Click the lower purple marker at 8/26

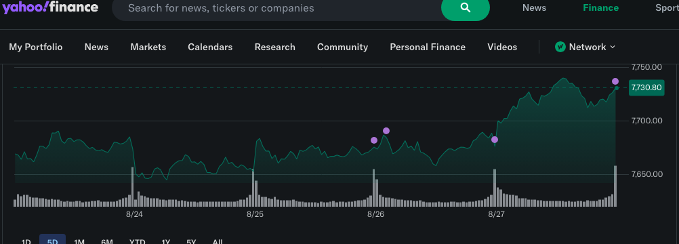374,140
